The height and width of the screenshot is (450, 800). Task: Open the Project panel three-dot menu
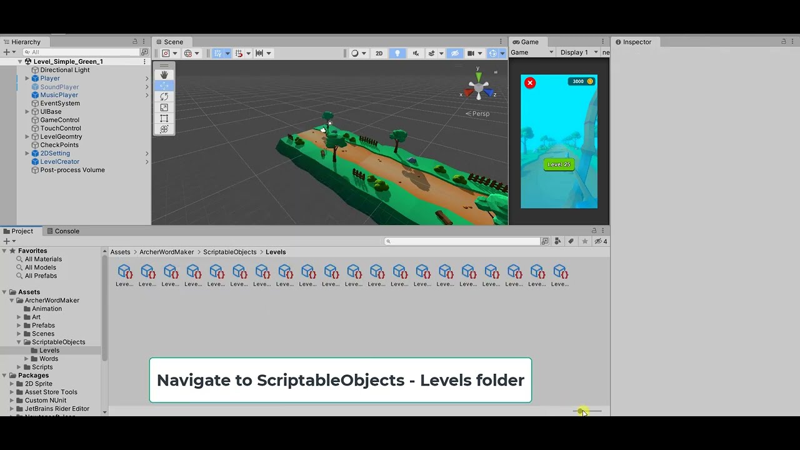click(603, 231)
